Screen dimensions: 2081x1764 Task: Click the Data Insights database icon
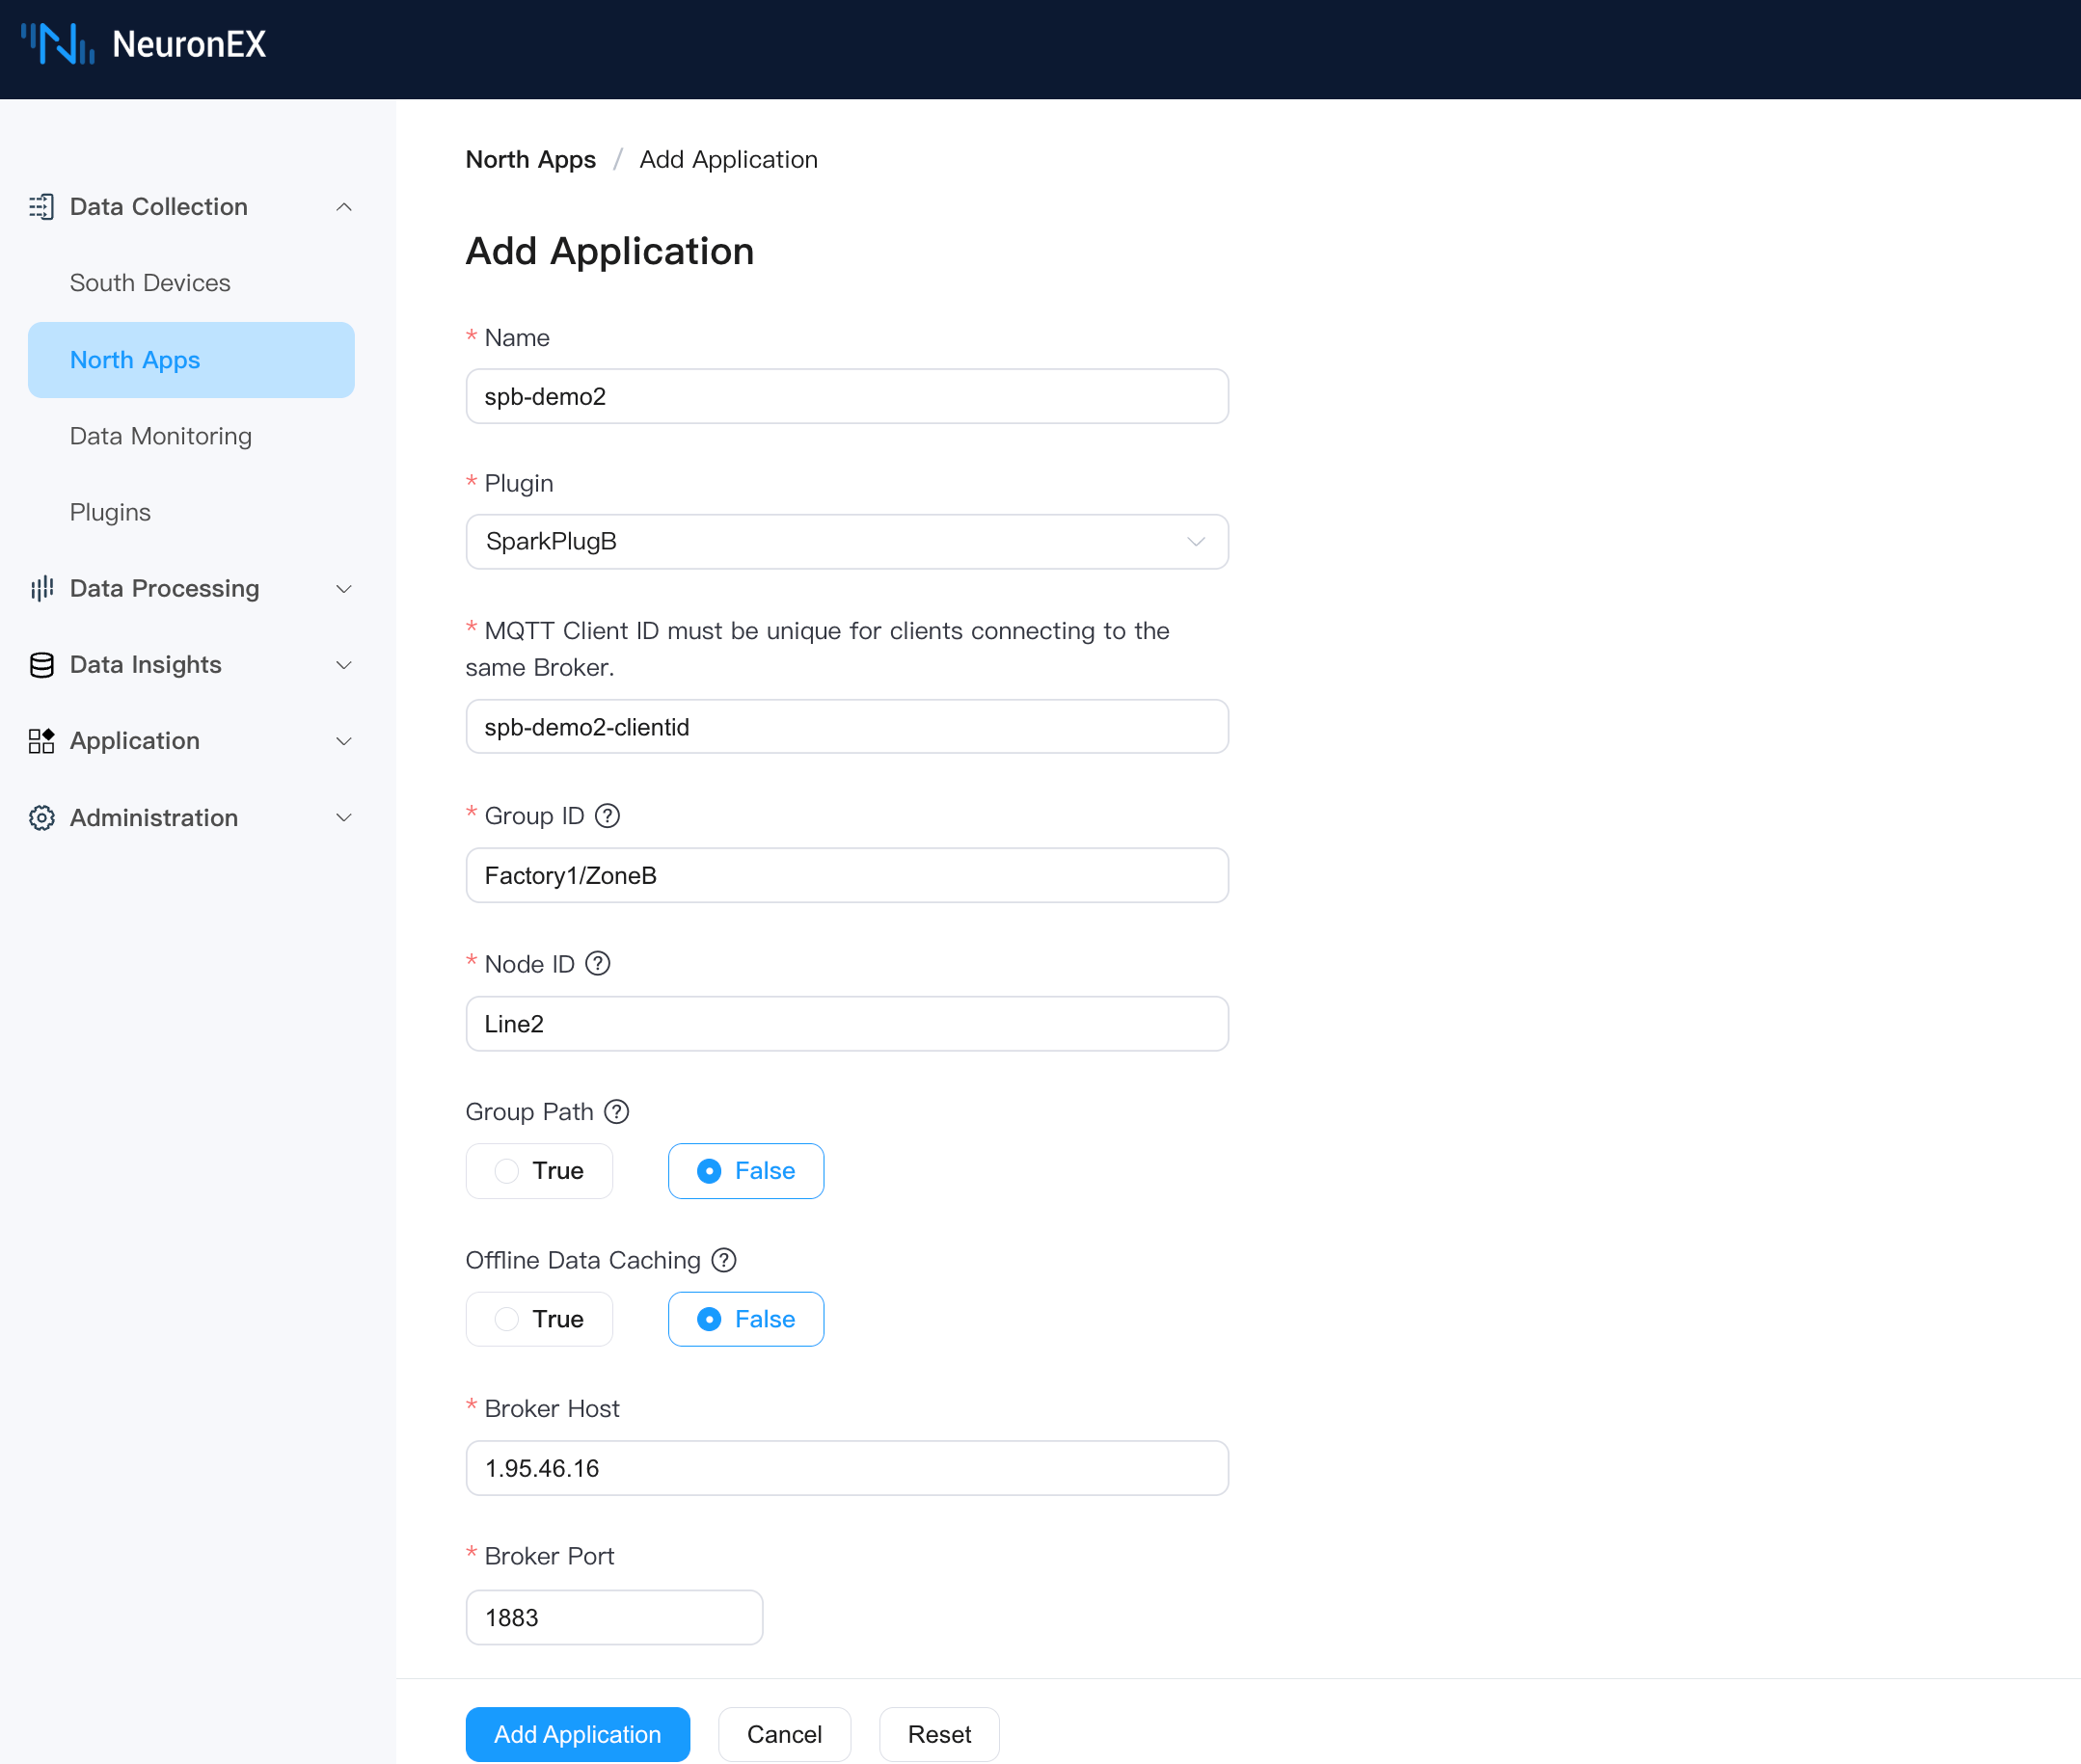(x=41, y=665)
